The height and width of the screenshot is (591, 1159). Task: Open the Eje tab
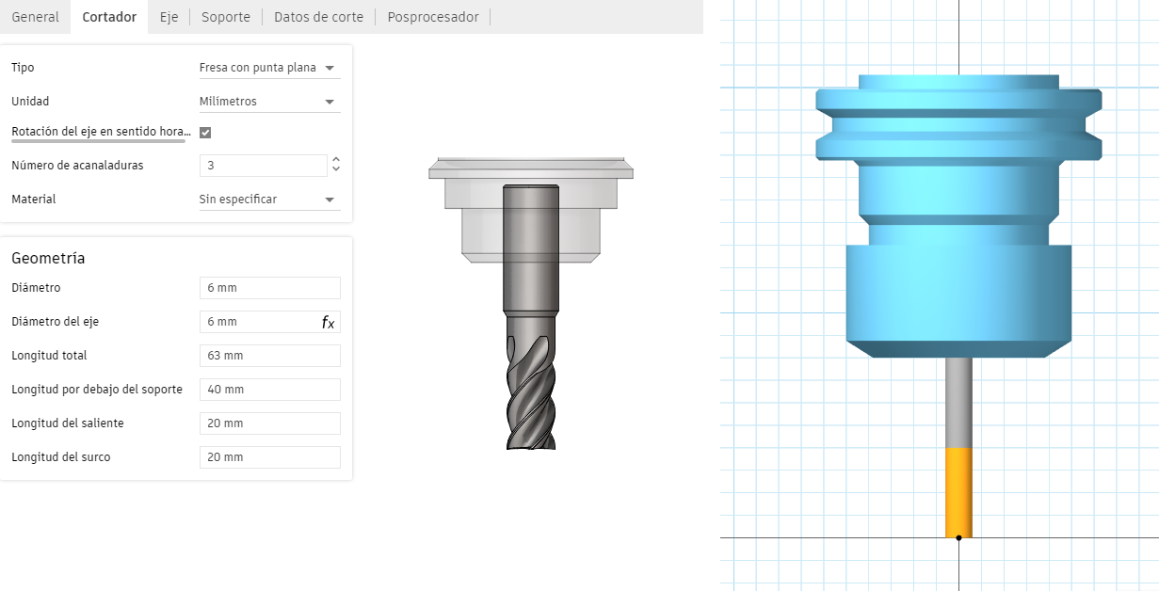click(x=169, y=17)
